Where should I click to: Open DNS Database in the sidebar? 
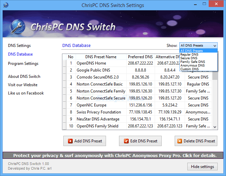[x=20, y=54]
